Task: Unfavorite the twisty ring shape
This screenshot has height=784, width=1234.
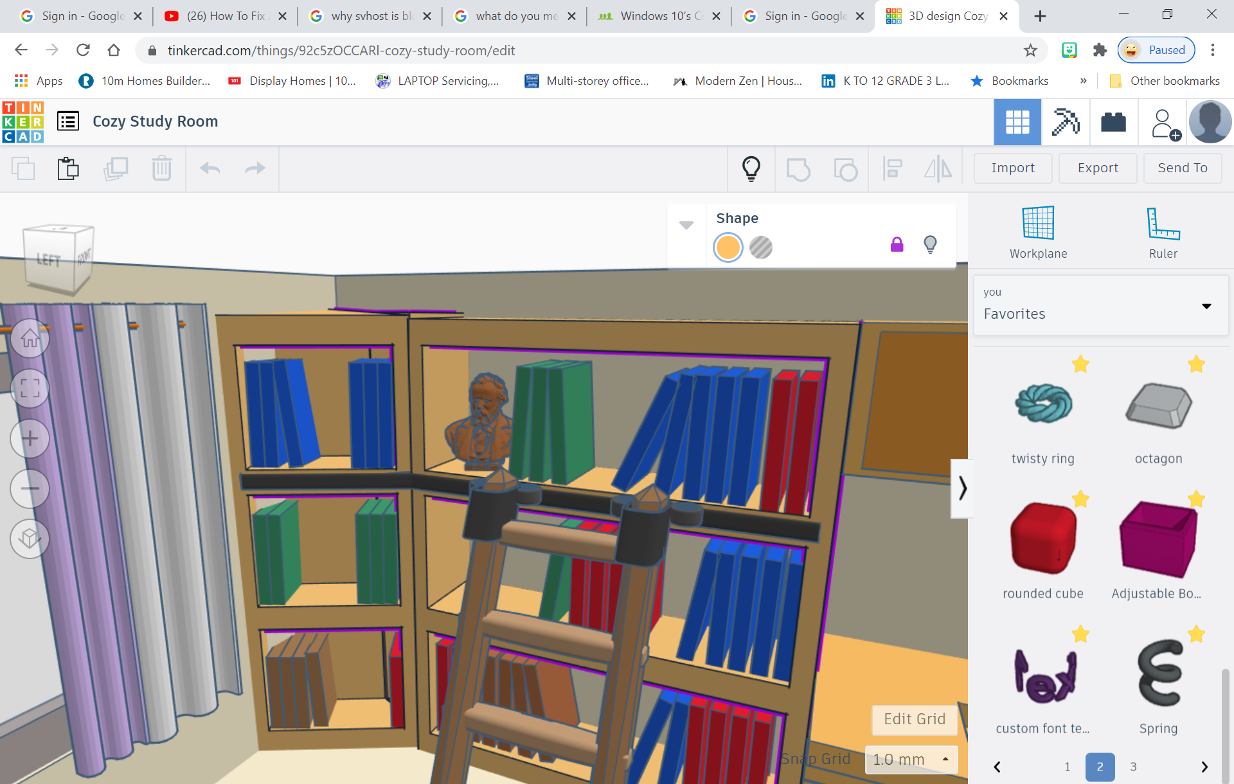Action: pyautogui.click(x=1080, y=364)
